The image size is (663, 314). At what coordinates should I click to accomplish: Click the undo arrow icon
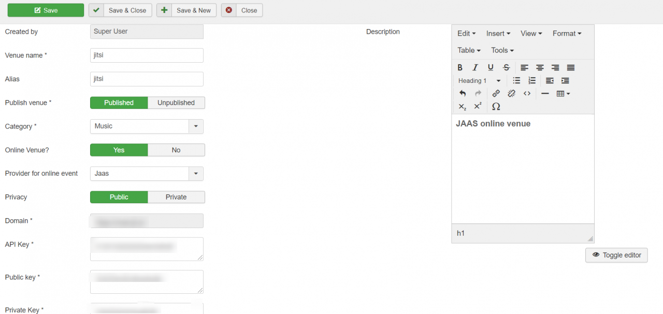[x=463, y=94]
